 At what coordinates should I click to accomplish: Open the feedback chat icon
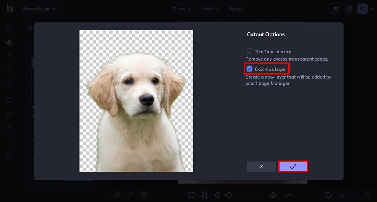click(335, 9)
